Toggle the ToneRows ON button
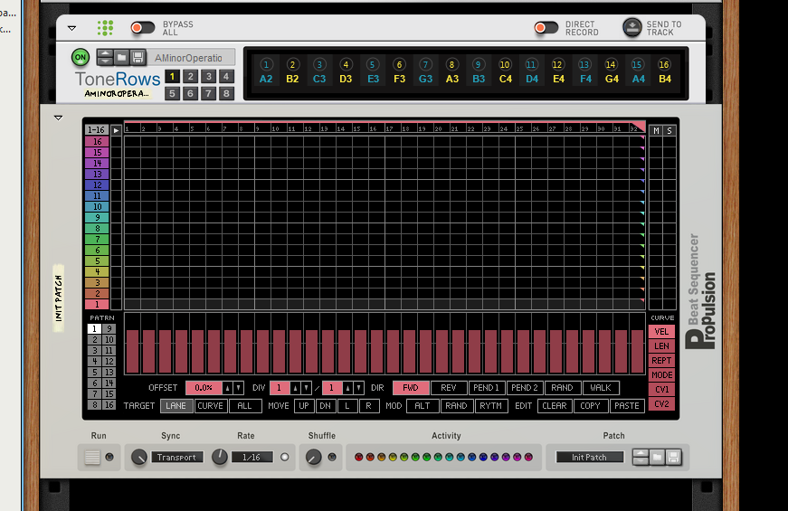This screenshot has height=511, width=788. (x=81, y=57)
